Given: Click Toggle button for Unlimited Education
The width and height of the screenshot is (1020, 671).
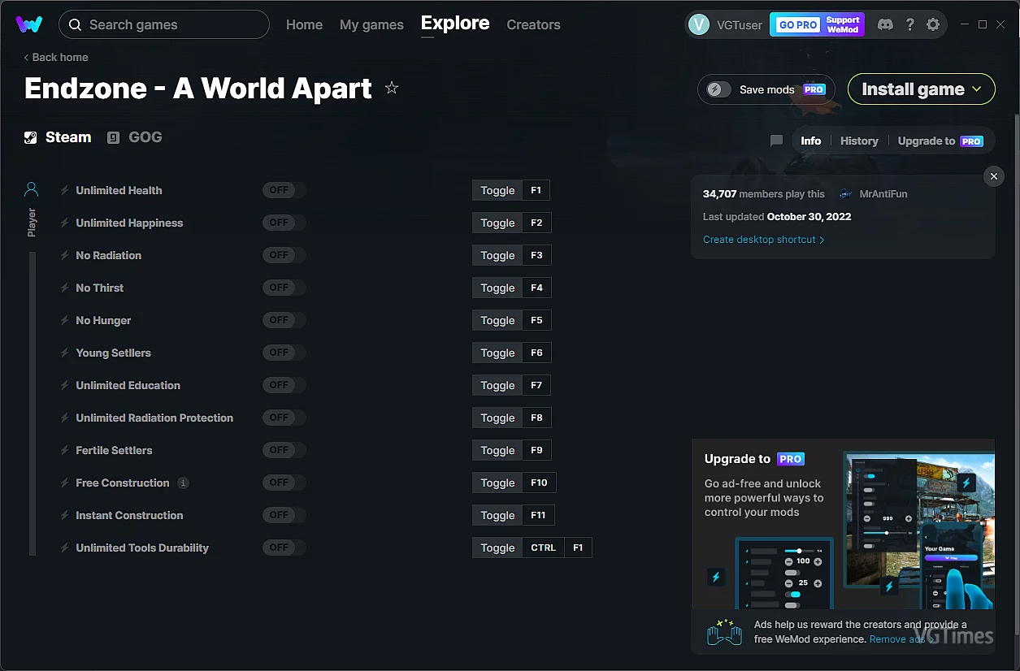Looking at the screenshot, I should pyautogui.click(x=497, y=385).
